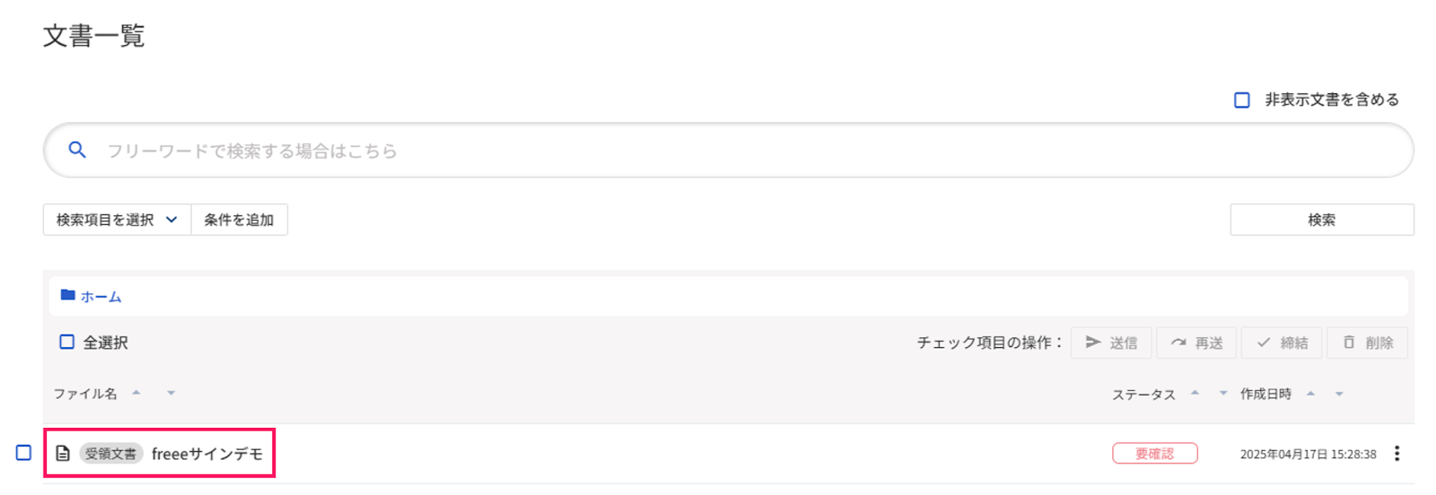
Task: Sort creation date ascending
Action: [1310, 392]
